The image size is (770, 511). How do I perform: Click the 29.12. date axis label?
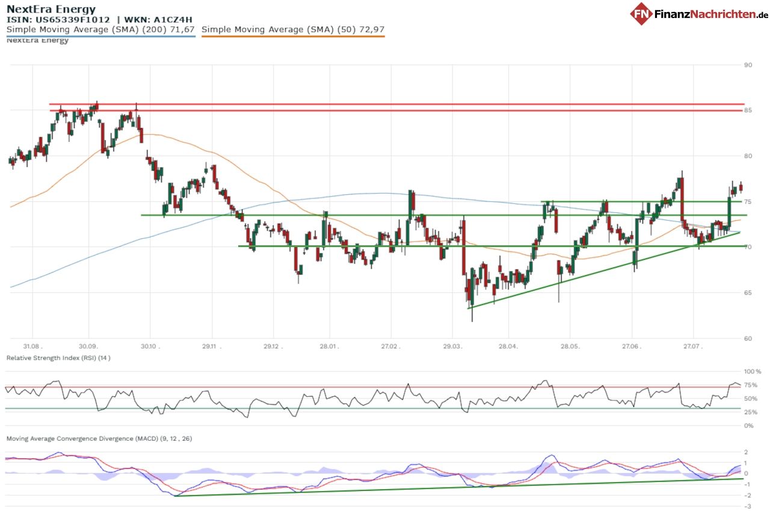(x=273, y=347)
